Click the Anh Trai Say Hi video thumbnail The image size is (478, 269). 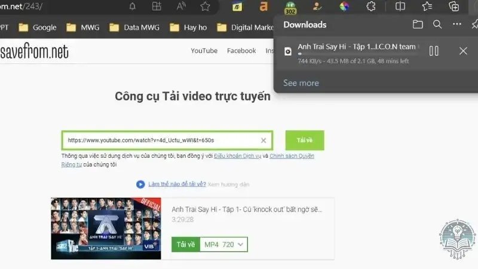(106, 228)
